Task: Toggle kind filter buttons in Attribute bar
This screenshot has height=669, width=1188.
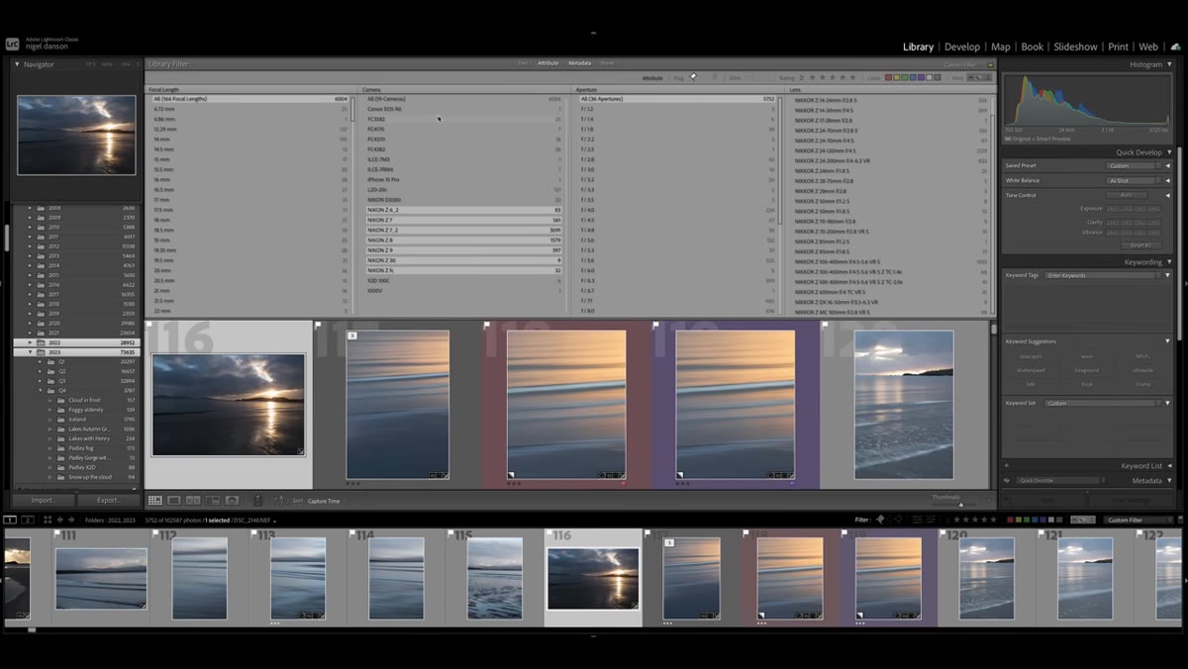Action: pos(979,77)
